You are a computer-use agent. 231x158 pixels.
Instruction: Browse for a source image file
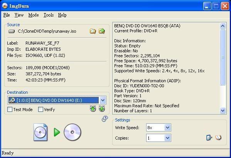93,31
